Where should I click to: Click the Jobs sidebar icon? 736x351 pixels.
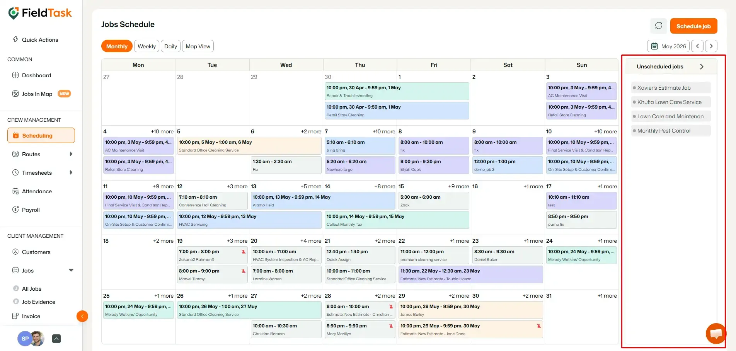tap(15, 270)
